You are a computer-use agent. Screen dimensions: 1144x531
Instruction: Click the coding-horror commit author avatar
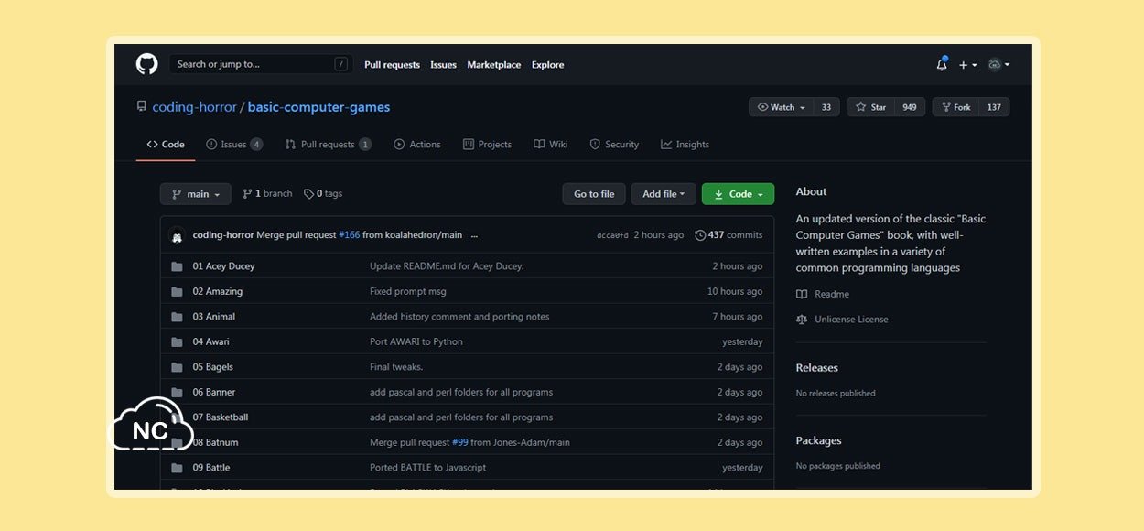tap(177, 235)
